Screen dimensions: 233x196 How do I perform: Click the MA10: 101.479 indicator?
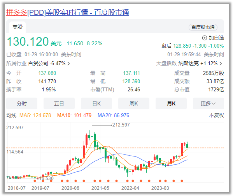(74, 115)
